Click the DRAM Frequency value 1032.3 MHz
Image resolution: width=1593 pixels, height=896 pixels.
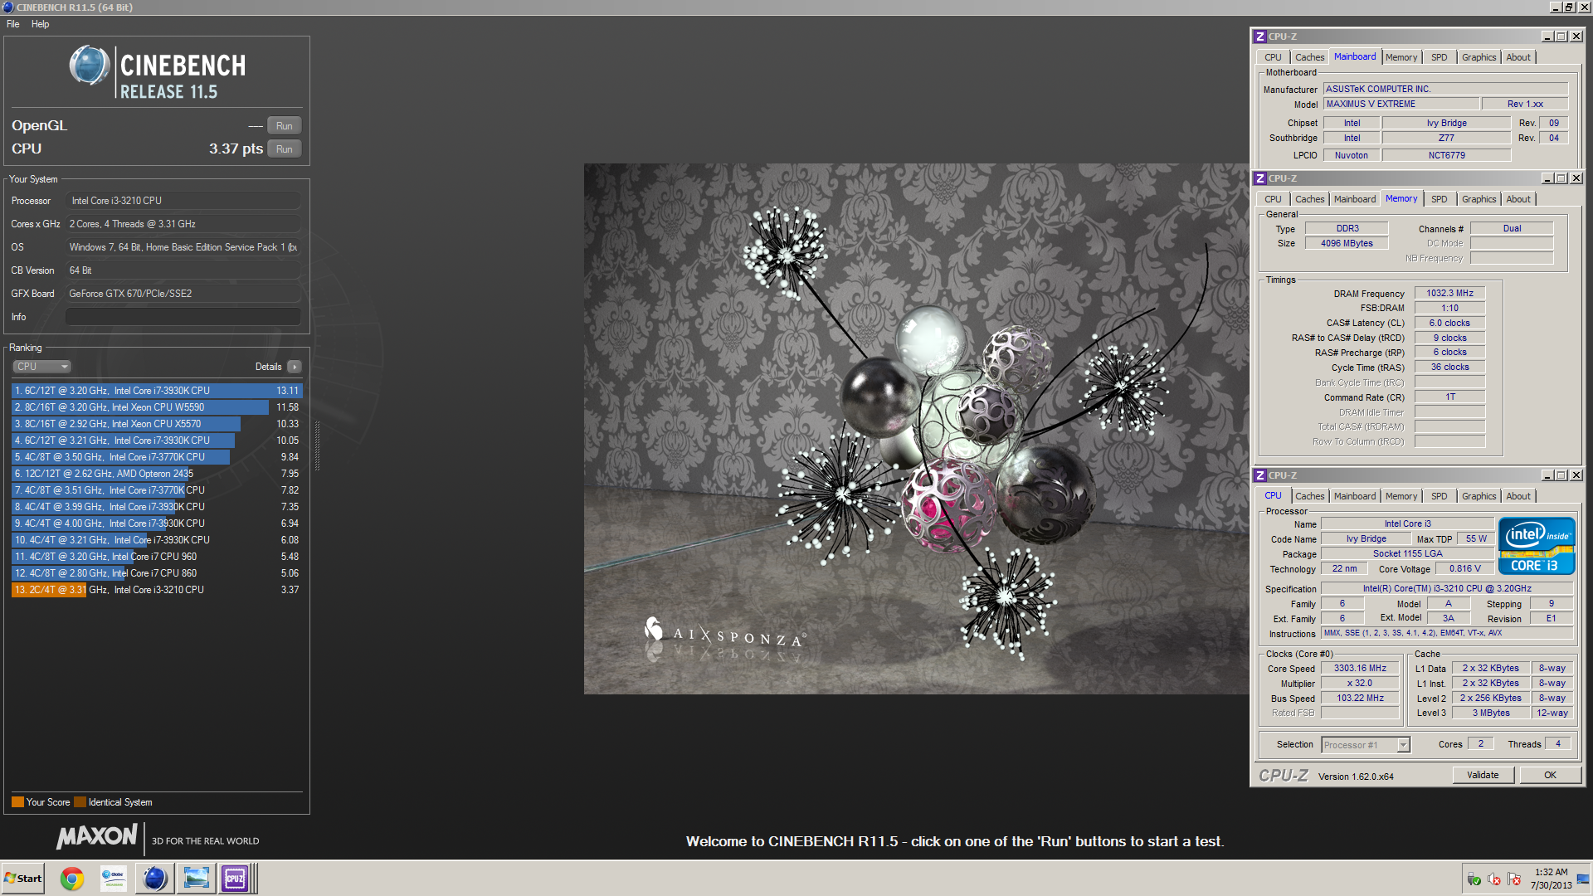click(x=1449, y=293)
